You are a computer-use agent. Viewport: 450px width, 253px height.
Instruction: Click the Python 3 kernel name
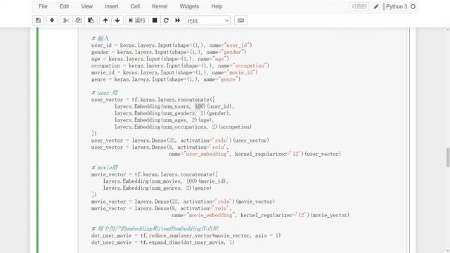pos(397,6)
